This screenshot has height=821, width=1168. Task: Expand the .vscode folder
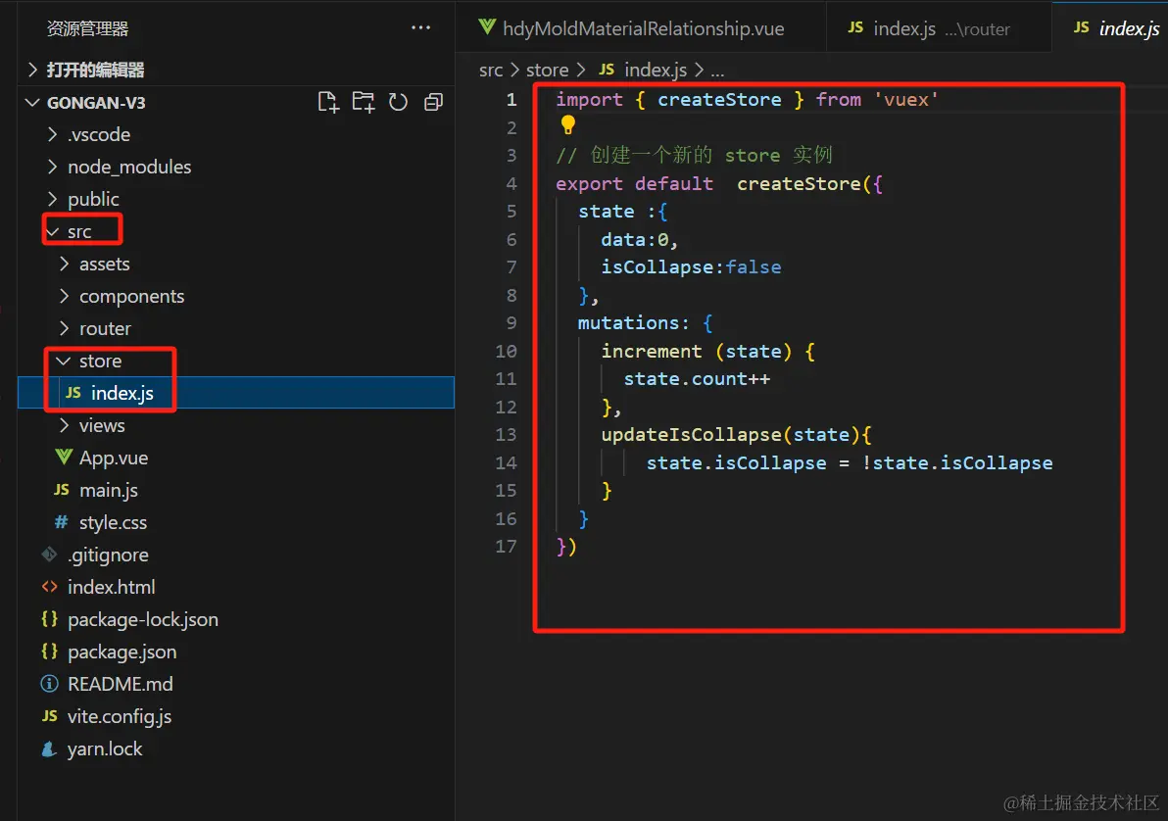[x=52, y=134]
